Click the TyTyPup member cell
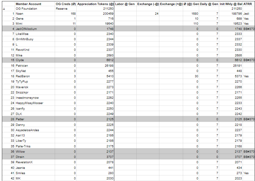This screenshot has width=255, height=181. click(35, 81)
